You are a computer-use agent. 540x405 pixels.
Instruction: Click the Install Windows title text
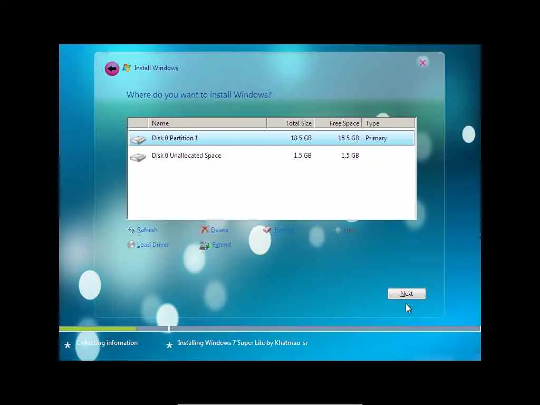tap(156, 68)
